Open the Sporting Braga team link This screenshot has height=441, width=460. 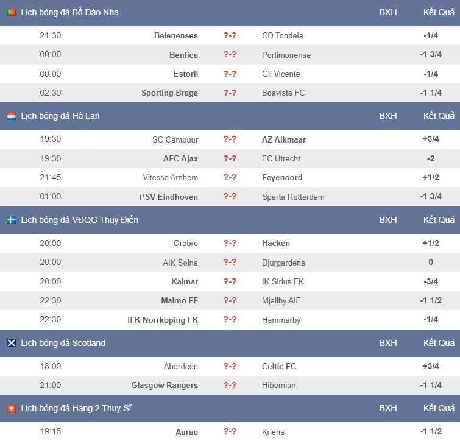click(x=169, y=93)
